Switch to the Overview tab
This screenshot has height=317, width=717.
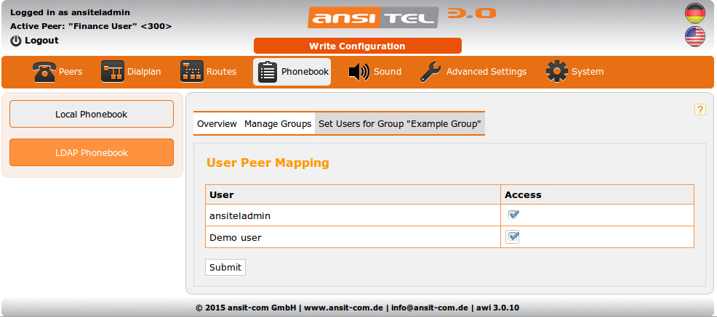click(x=217, y=124)
